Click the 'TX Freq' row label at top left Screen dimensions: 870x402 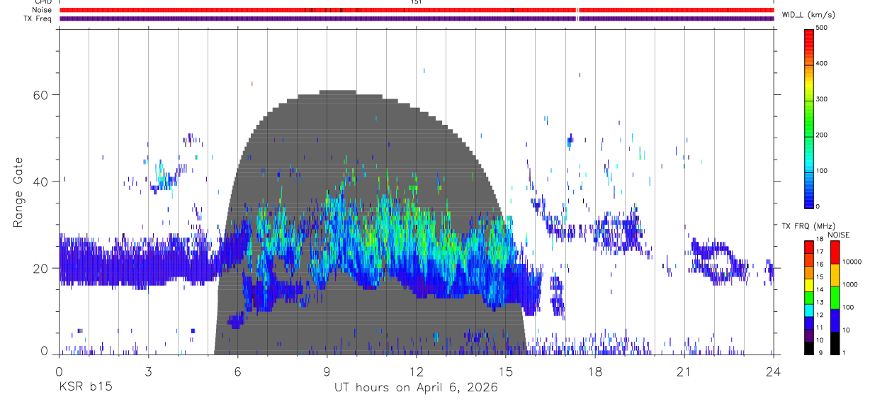point(38,18)
